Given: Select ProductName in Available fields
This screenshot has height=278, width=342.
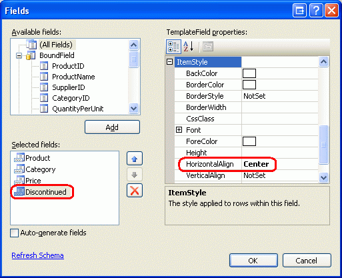Looking at the screenshot, I should (x=73, y=77).
